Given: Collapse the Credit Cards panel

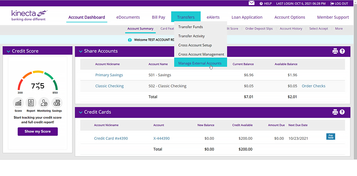Looking at the screenshot, I should [x=80, y=112].
